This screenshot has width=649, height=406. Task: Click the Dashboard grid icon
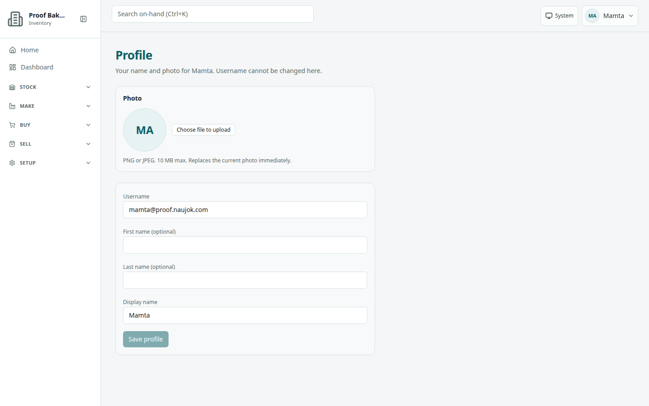[x=13, y=67]
